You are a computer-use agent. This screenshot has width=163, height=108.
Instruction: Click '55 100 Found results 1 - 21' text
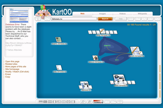click(141, 25)
